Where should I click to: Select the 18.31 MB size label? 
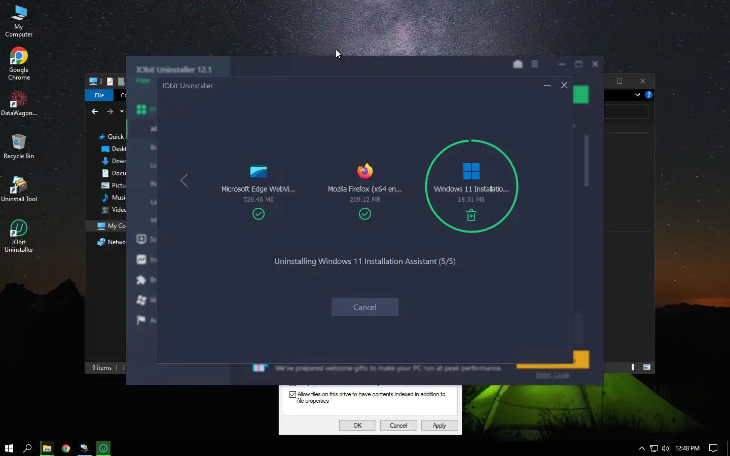471,200
